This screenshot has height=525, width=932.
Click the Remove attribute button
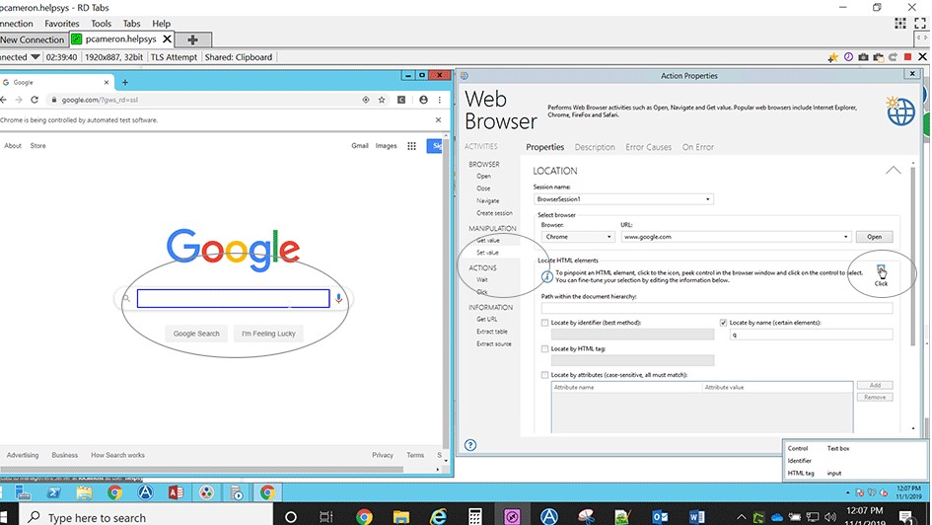tap(875, 397)
